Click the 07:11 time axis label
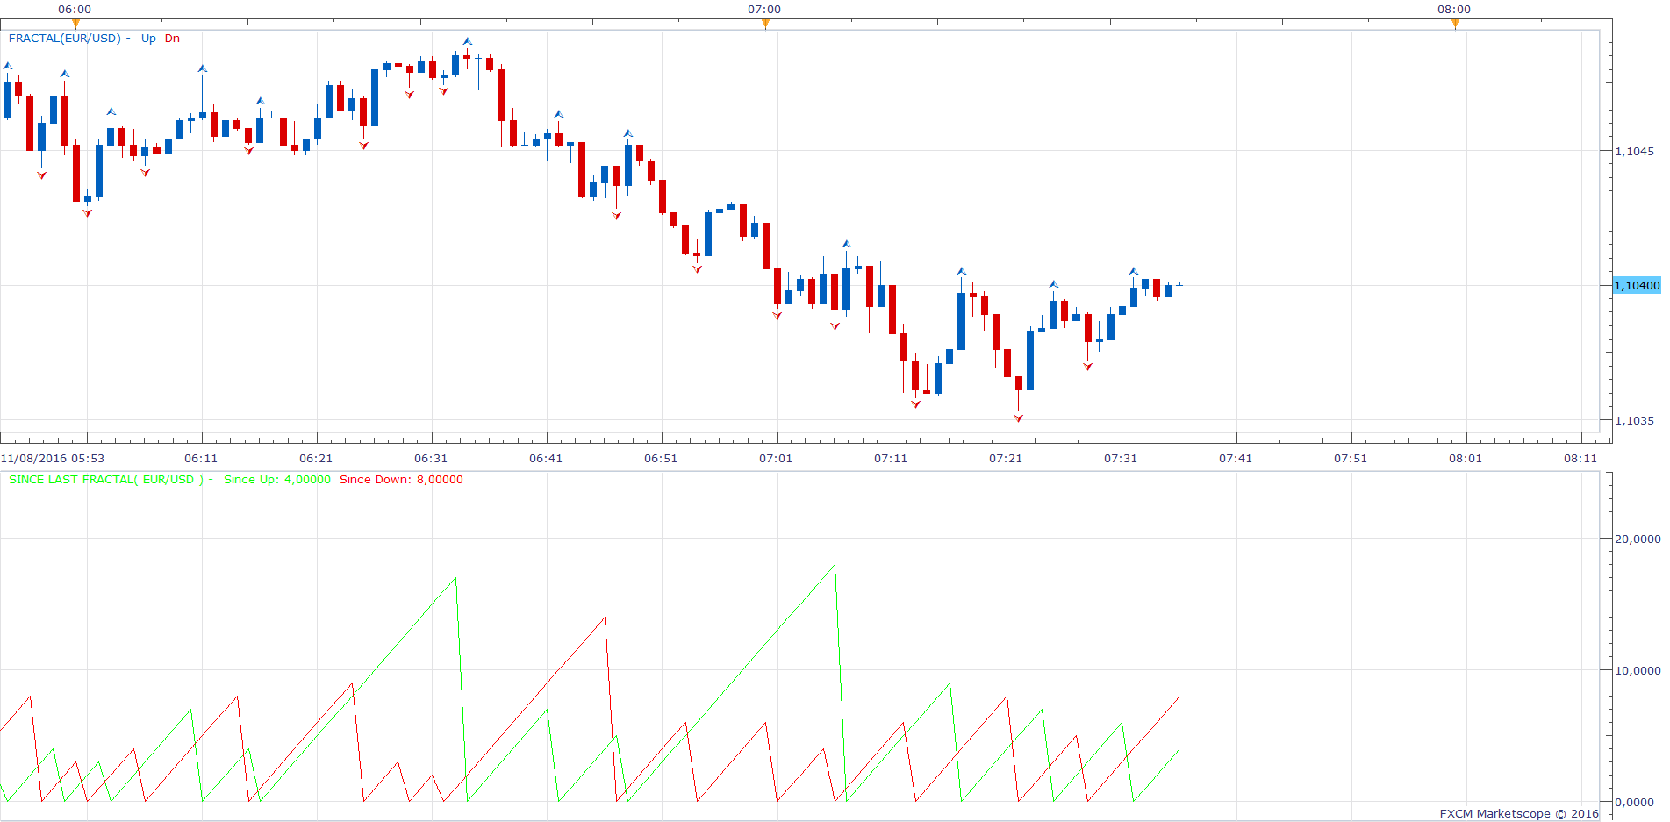Screen dimensions: 1670x822 (x=891, y=458)
